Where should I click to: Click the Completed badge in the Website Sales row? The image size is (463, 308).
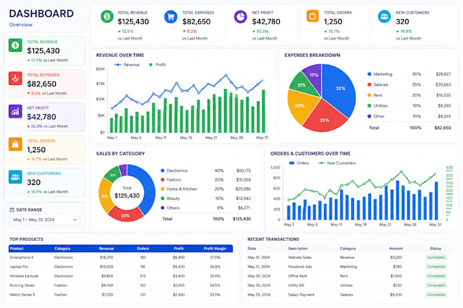point(436,257)
